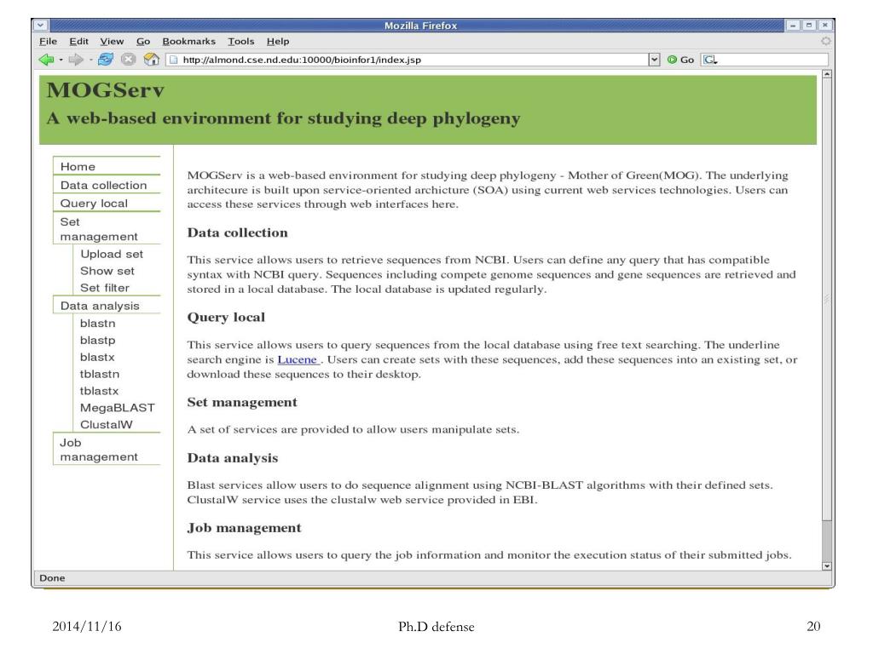Open the forward history dropdown arrow

pyautogui.click(x=90, y=60)
